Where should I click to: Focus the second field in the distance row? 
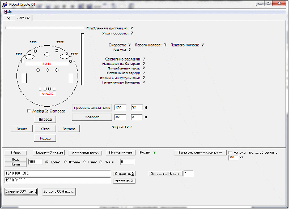tap(137, 107)
